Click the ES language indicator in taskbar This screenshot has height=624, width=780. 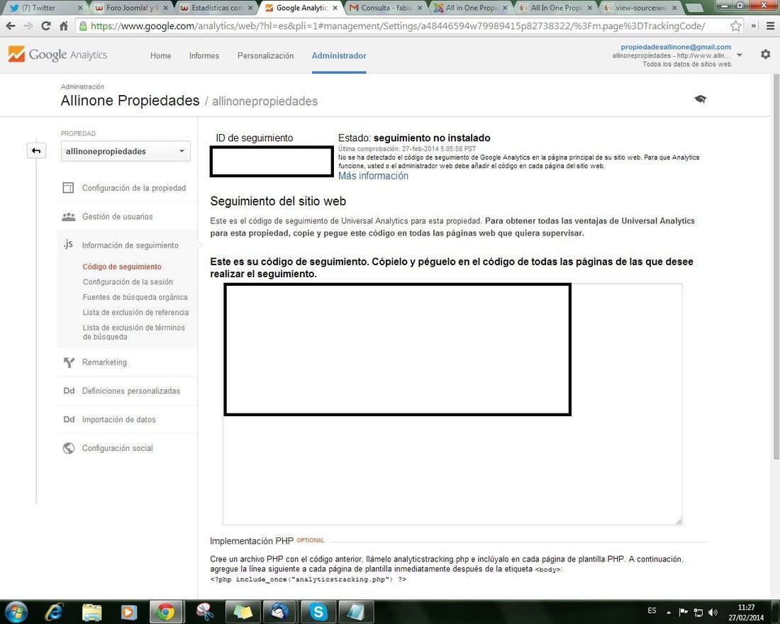click(x=652, y=611)
